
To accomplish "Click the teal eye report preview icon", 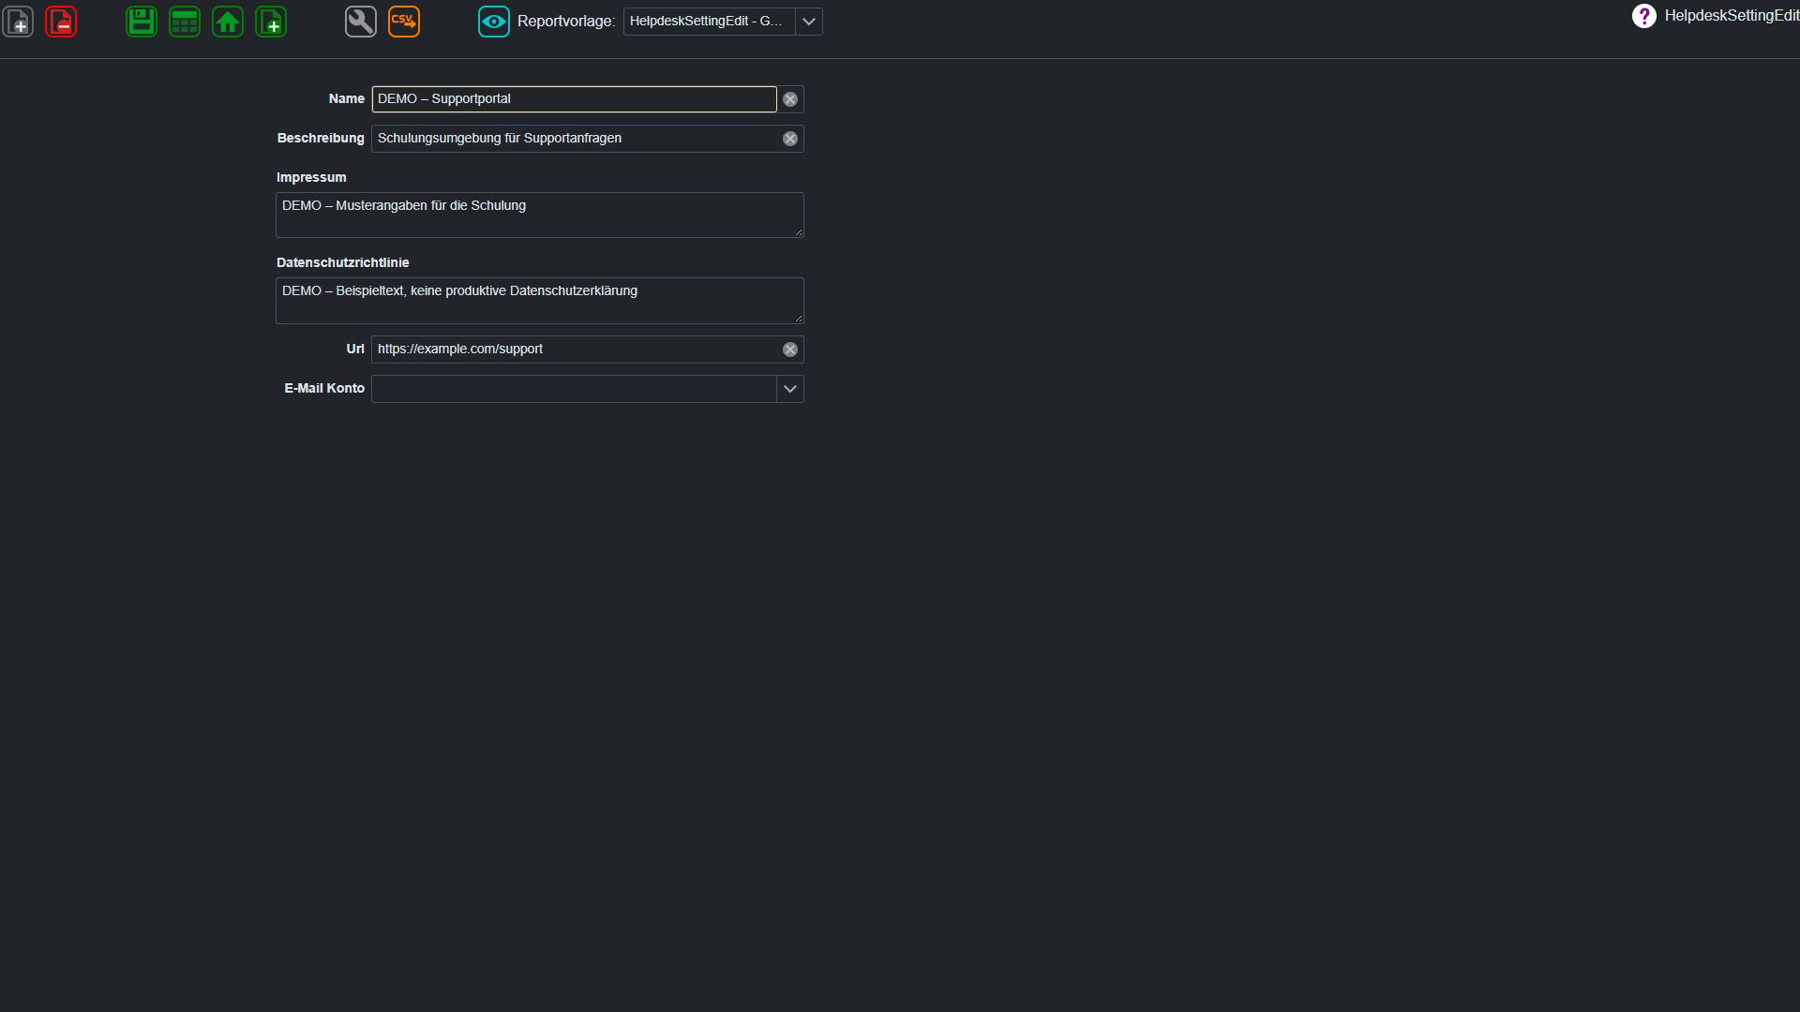I will 494,22.
